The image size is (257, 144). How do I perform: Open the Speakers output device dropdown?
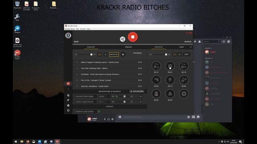click(x=86, y=112)
